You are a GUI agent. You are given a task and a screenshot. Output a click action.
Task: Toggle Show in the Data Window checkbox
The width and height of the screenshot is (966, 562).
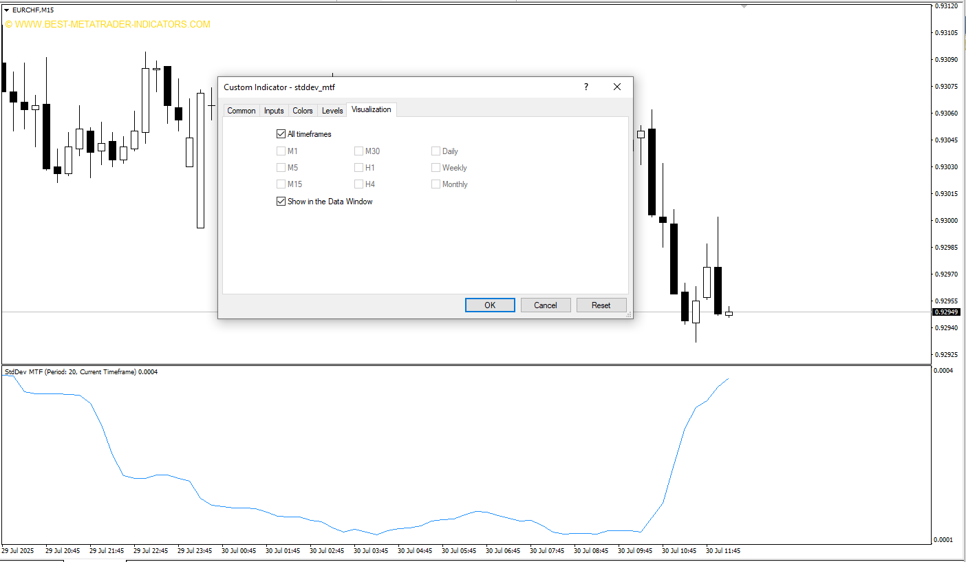pyautogui.click(x=281, y=202)
